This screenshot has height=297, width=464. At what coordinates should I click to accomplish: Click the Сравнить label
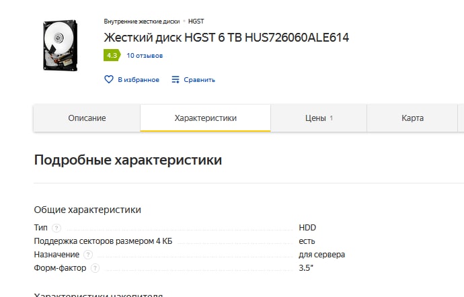point(199,80)
